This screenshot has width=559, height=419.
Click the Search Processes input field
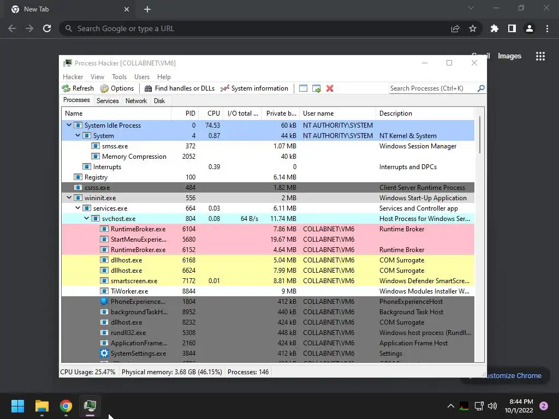coord(433,88)
